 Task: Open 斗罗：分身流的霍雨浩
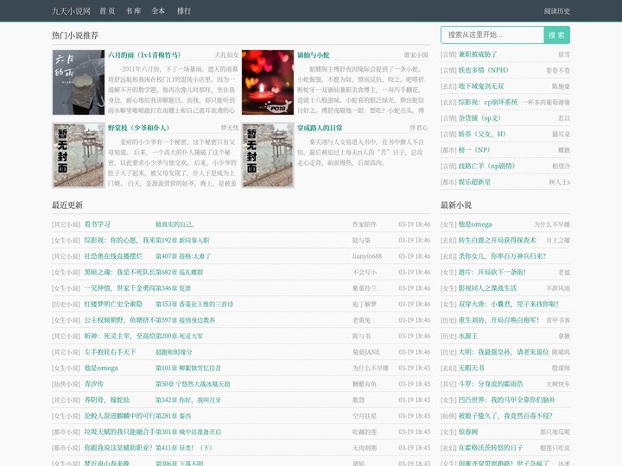pyautogui.click(x=491, y=383)
